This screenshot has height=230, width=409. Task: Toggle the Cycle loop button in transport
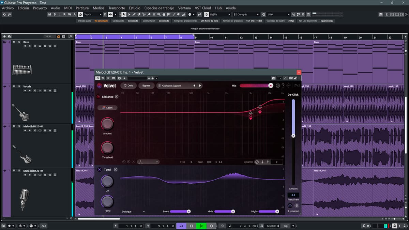click(x=182, y=226)
